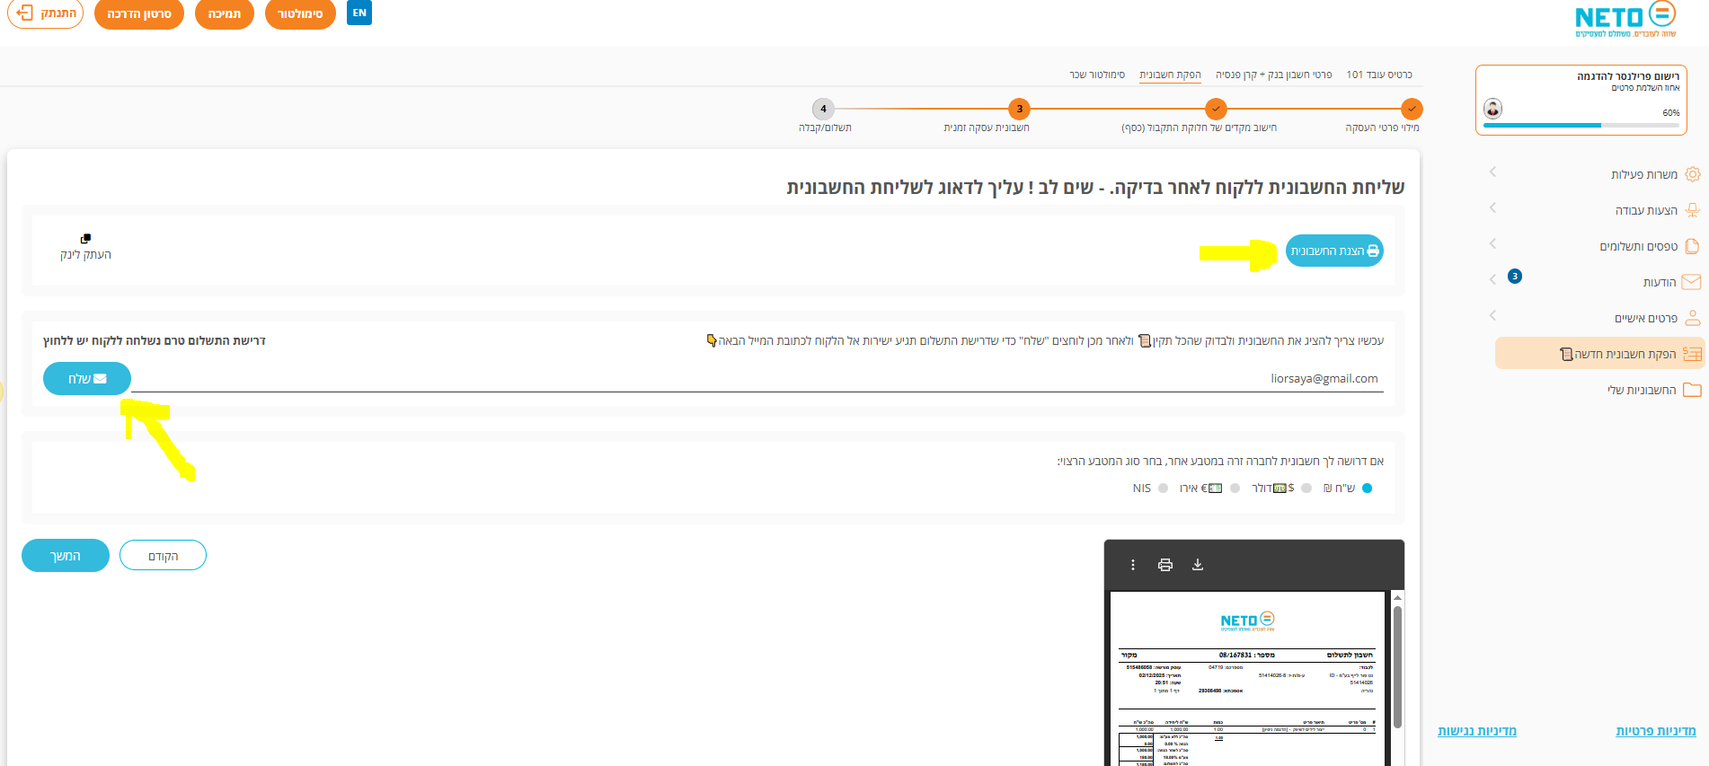Print the invoice from PDF preview toolbar
The height and width of the screenshot is (766, 1709).
point(1165,565)
